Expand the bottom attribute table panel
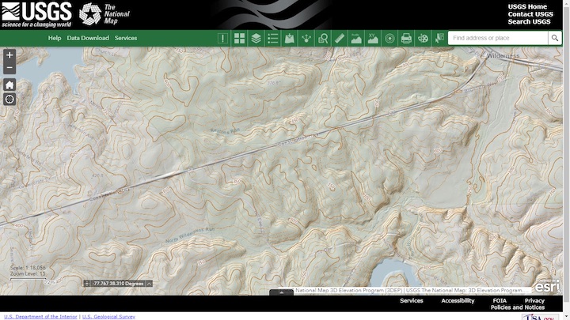This screenshot has height=320, width=570. click(281, 292)
